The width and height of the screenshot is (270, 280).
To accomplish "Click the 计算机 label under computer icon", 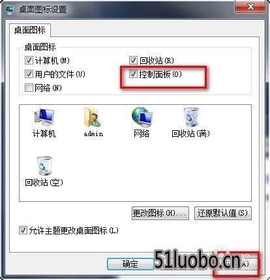I will coord(44,133).
